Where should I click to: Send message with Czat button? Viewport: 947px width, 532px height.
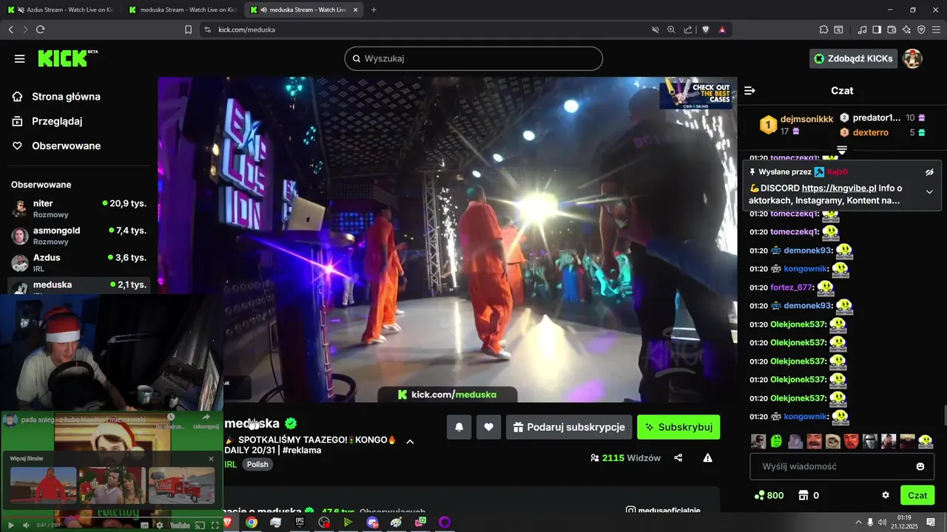pyautogui.click(x=917, y=495)
